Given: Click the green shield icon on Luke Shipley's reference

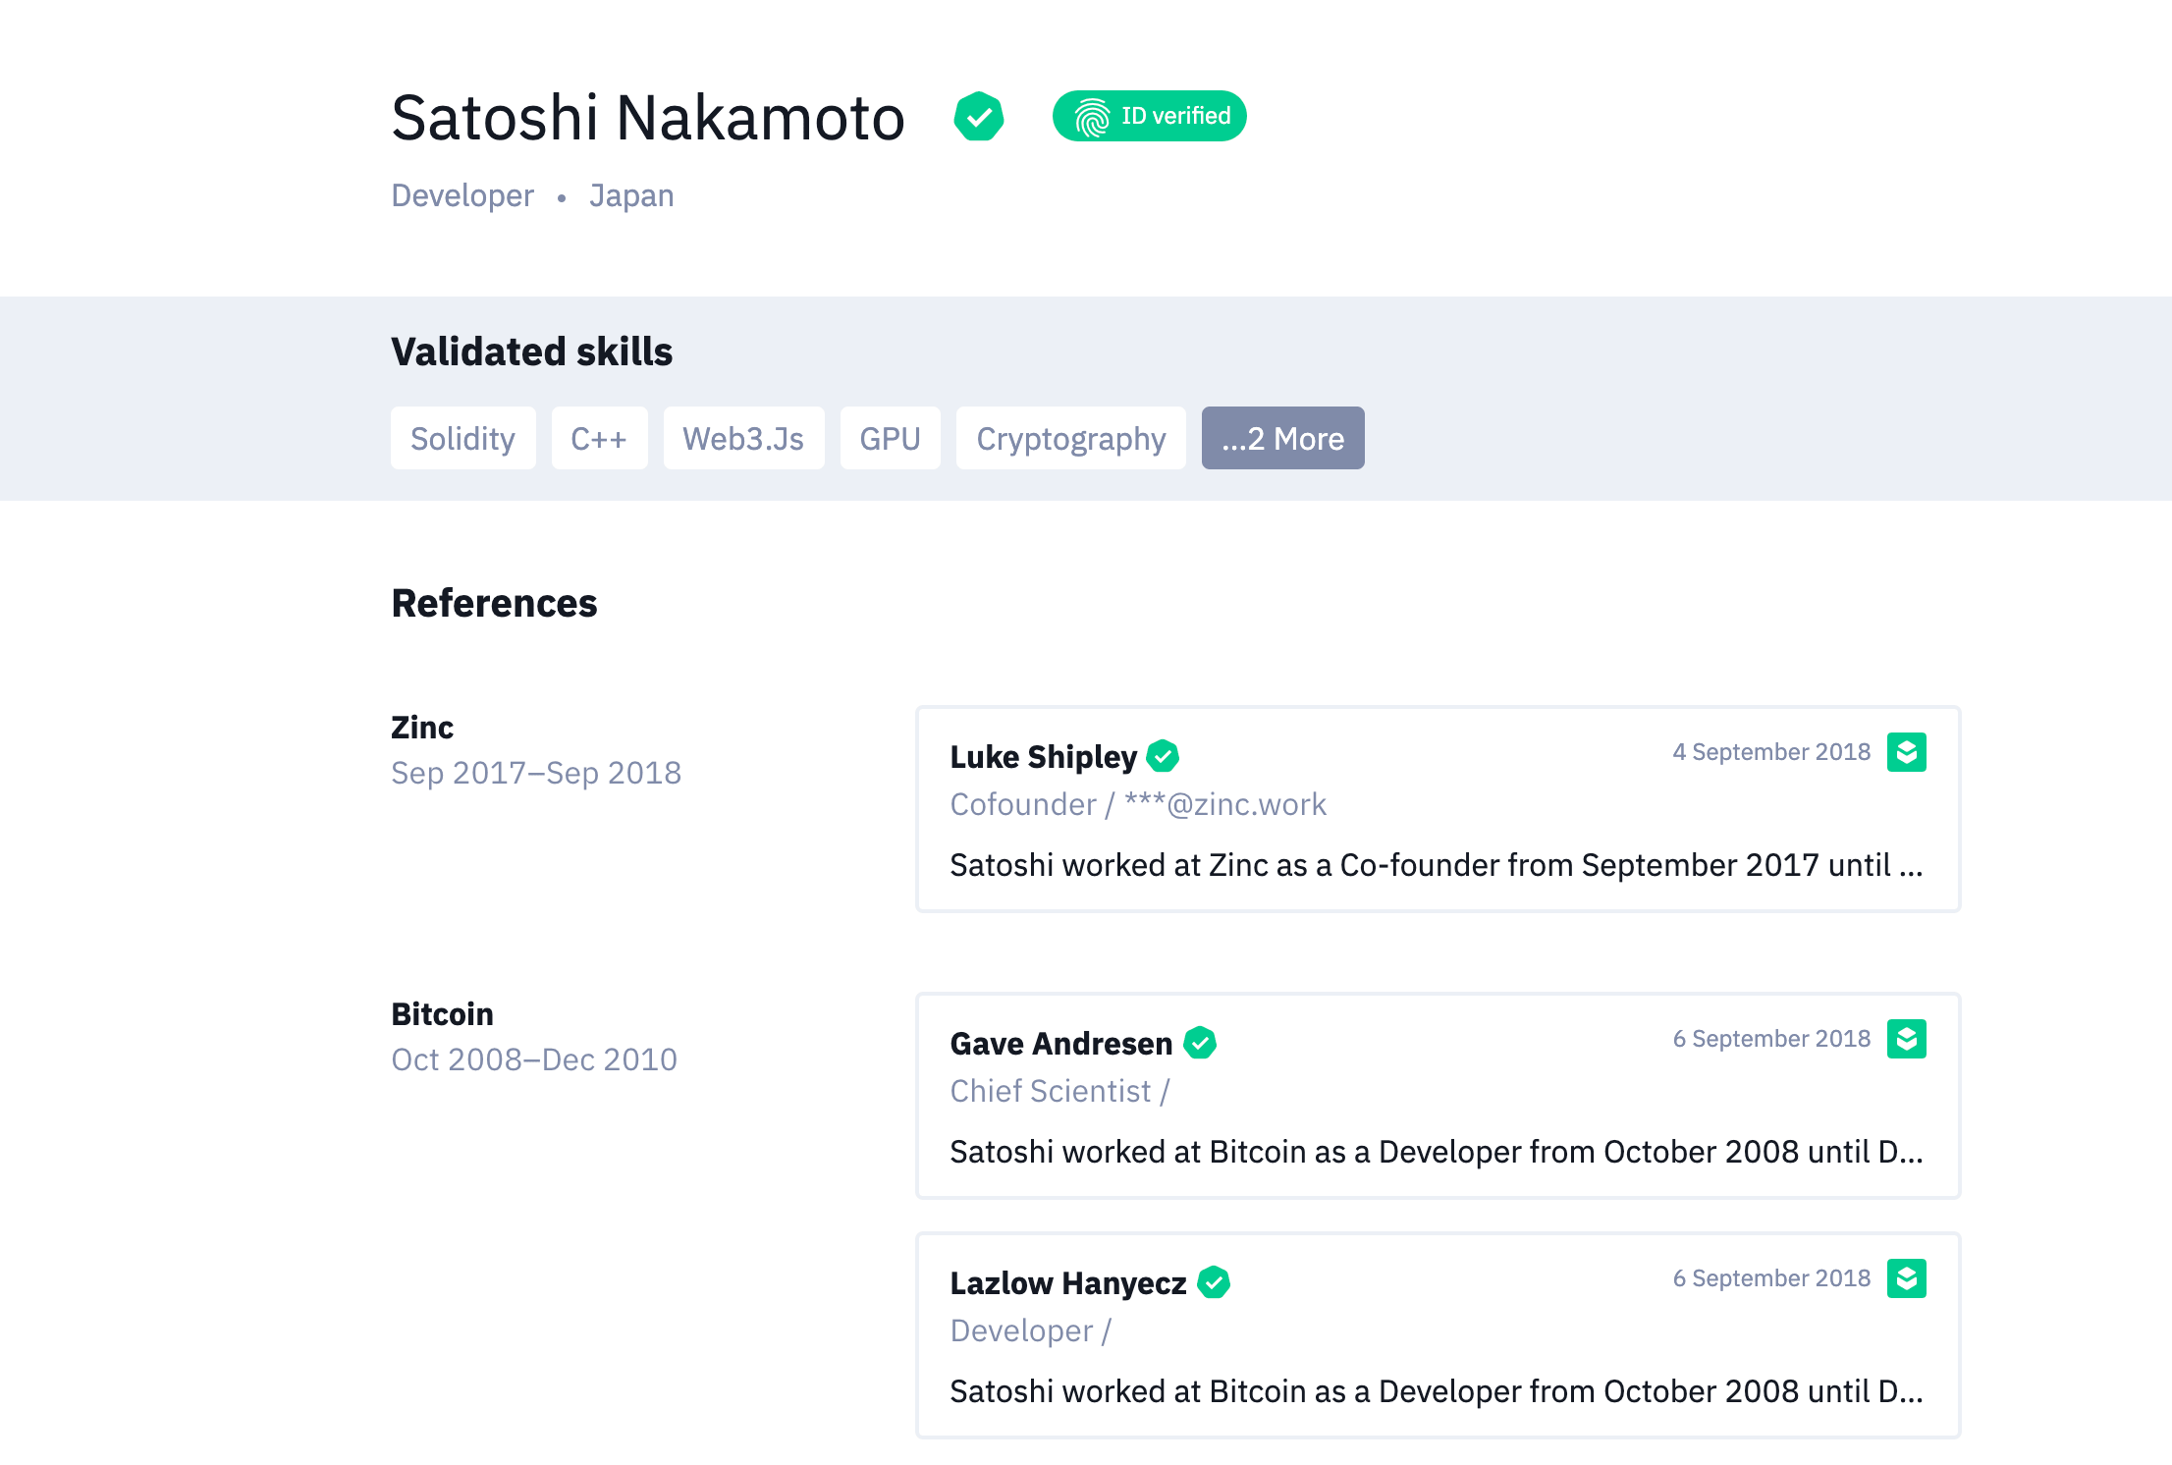Looking at the screenshot, I should [1906, 752].
